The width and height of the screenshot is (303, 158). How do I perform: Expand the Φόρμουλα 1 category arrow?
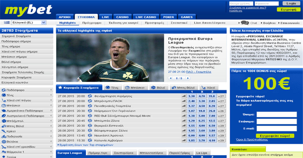[51, 152]
